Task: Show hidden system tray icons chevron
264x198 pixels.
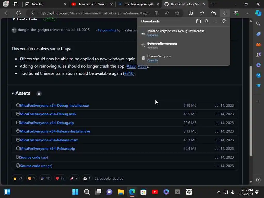Action: [x=219, y=192]
